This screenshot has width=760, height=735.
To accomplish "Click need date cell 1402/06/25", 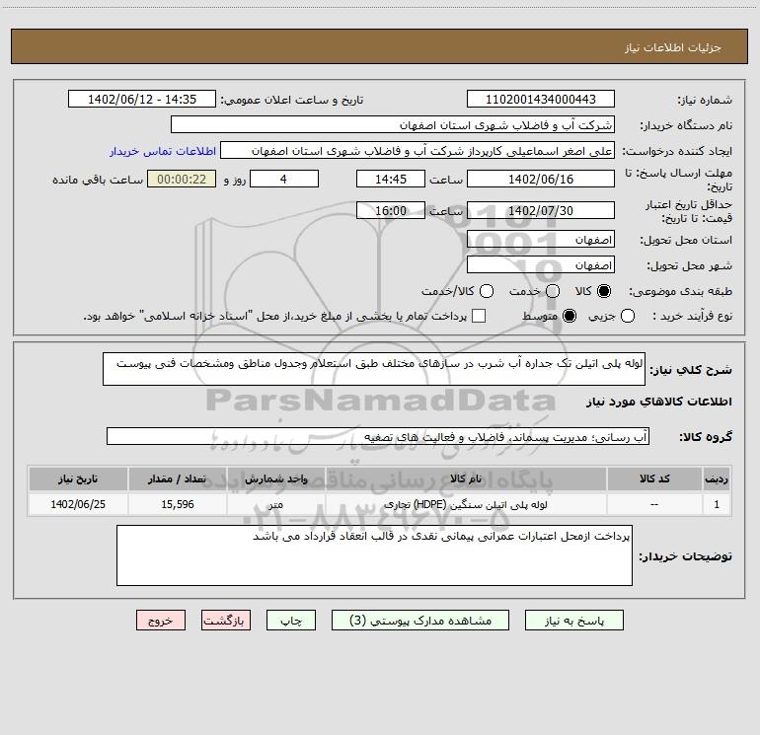I will [x=78, y=504].
